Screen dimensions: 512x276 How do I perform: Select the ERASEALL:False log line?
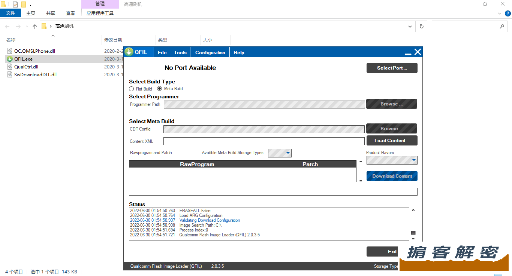[x=195, y=211]
